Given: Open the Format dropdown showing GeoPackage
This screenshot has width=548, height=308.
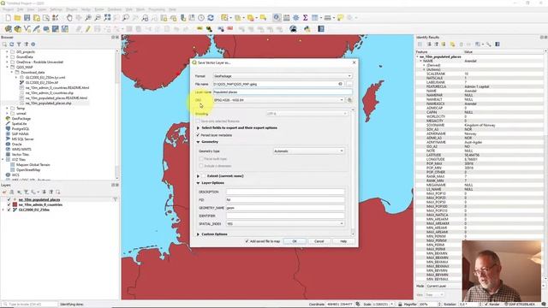Looking at the screenshot, I should pyautogui.click(x=283, y=76).
